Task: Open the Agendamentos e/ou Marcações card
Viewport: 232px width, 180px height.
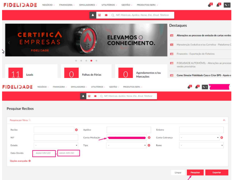Action: coord(141,71)
